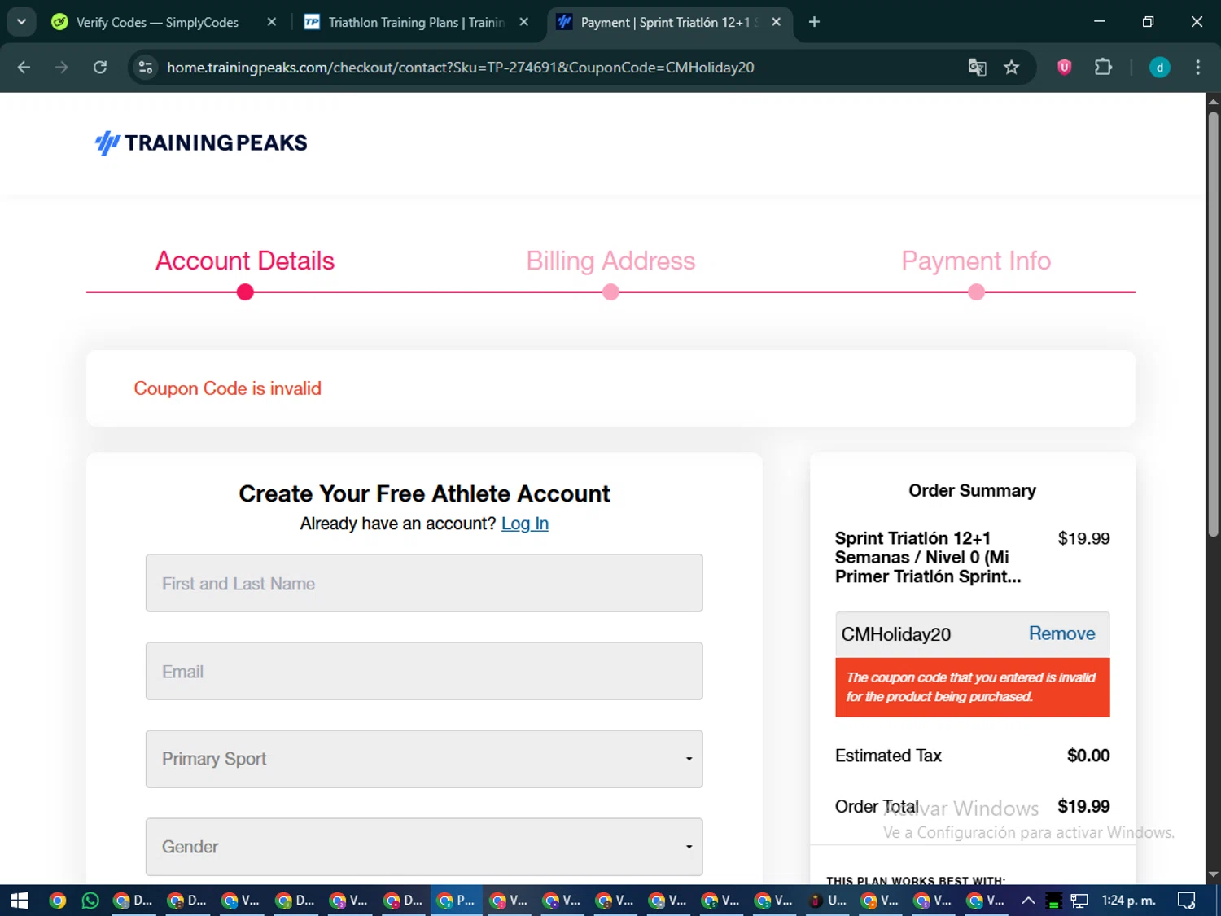Viewport: 1221px width, 916px height.
Task: Open the red shield extension icon
Action: (x=1064, y=68)
